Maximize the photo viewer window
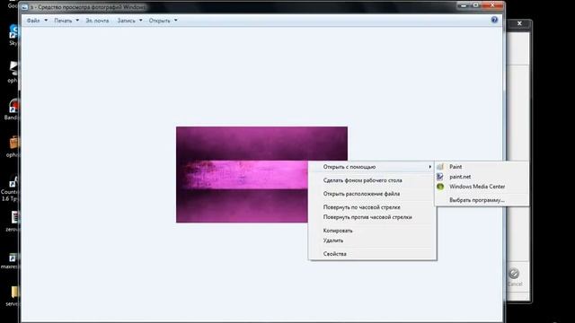 click(x=475, y=5)
